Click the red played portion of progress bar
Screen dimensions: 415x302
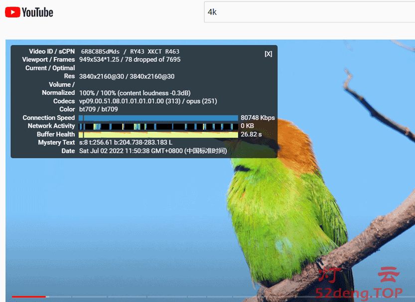(28, 297)
